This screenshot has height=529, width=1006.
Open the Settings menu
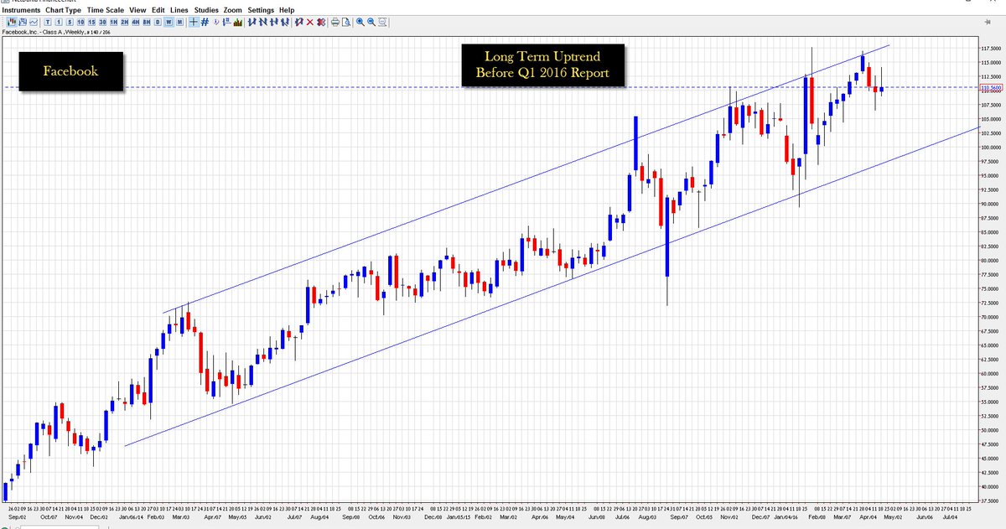coord(261,10)
